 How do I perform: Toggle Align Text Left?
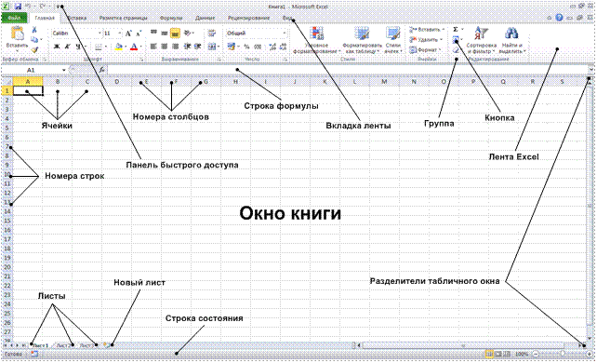tap(153, 47)
